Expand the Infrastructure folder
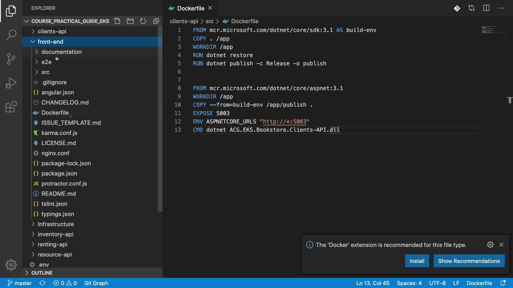 click(x=56, y=224)
